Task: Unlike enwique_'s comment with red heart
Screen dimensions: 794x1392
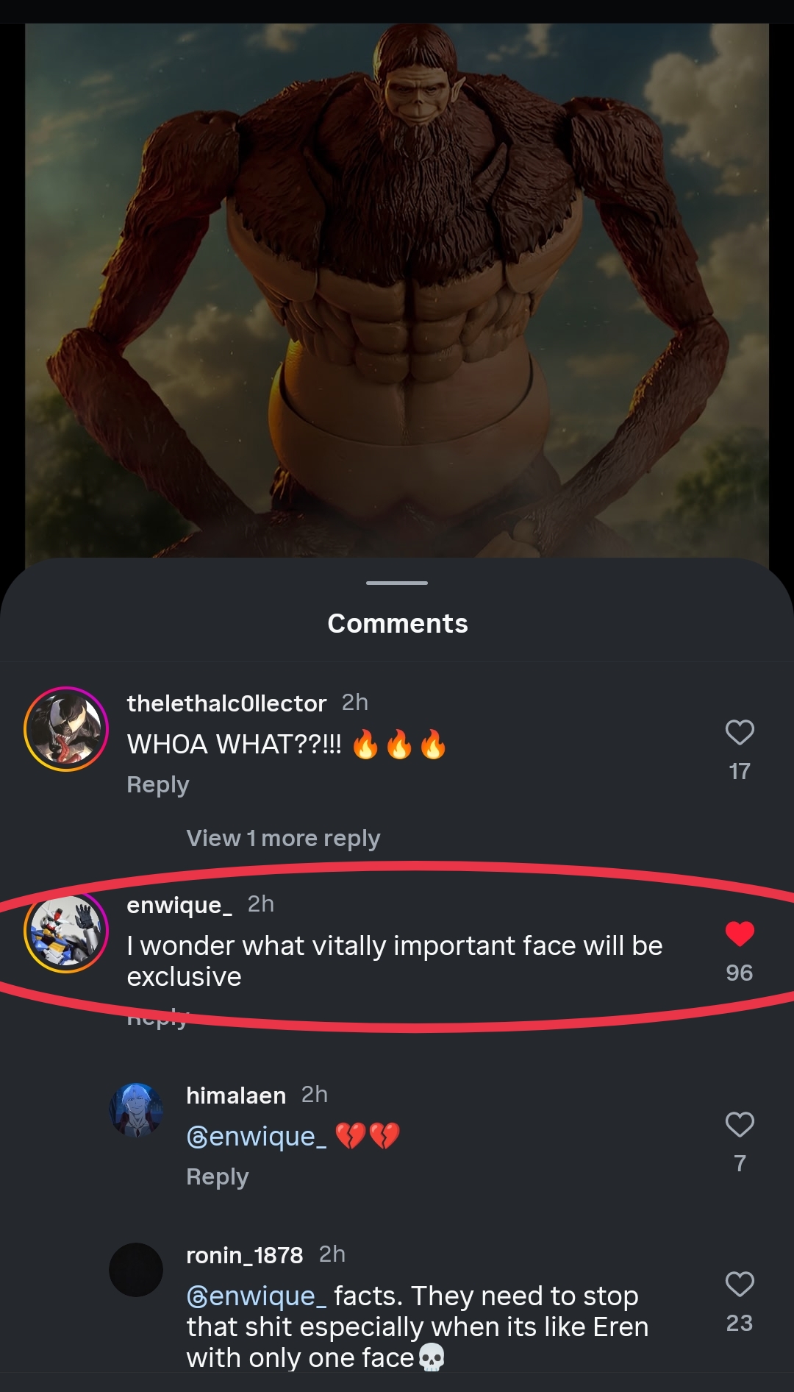Action: click(x=740, y=934)
